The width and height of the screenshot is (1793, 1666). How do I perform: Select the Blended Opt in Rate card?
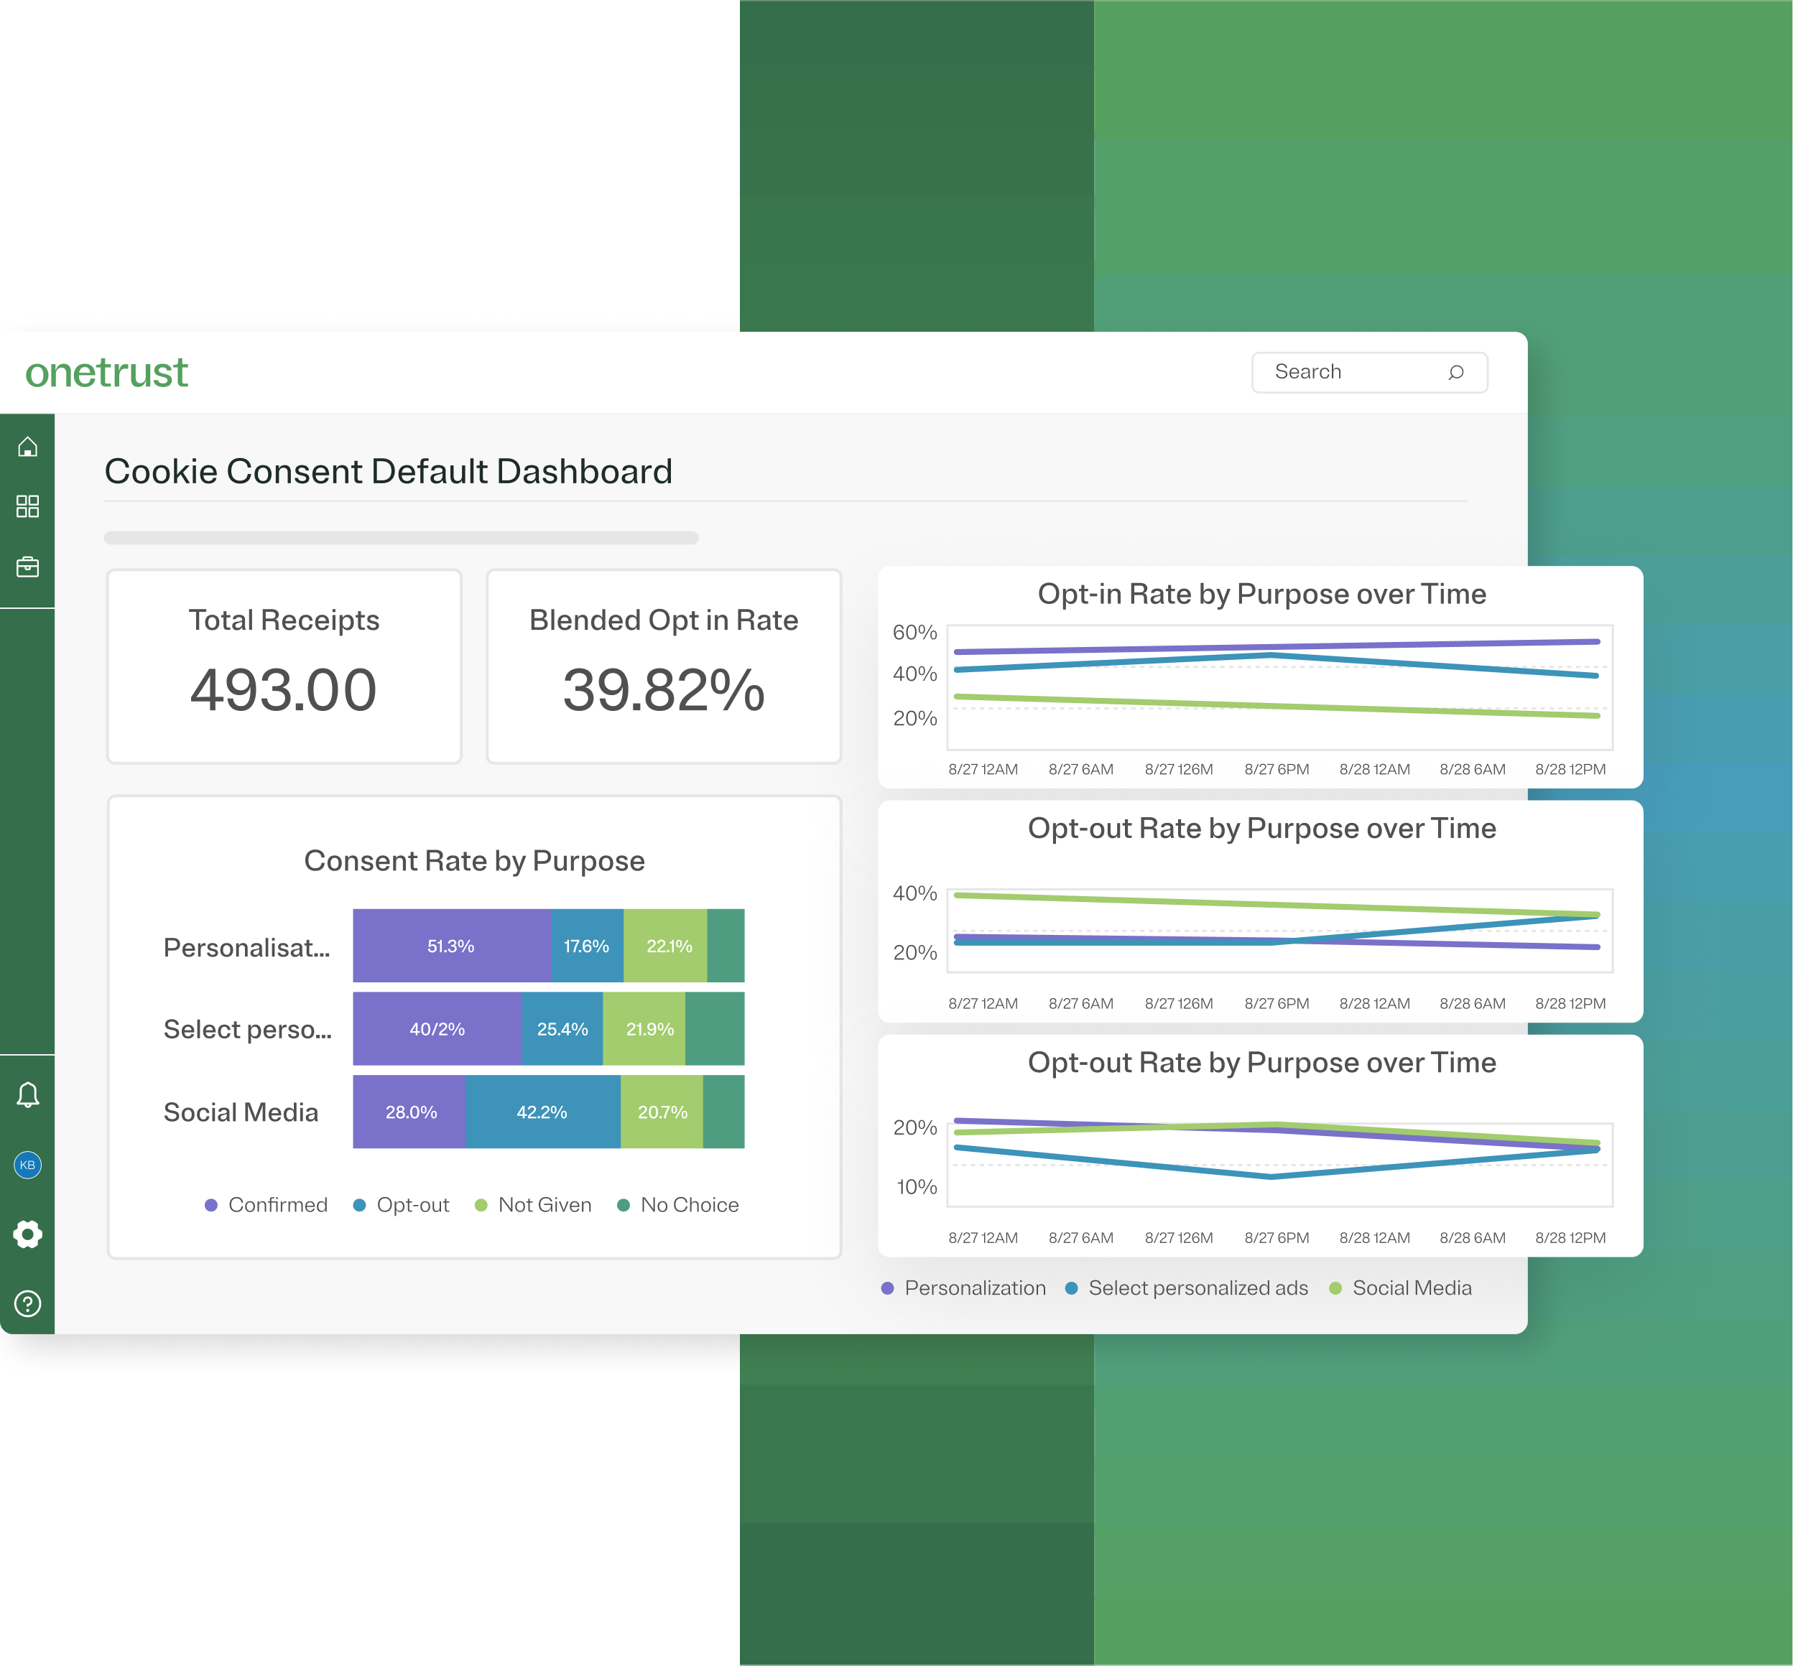point(664,665)
